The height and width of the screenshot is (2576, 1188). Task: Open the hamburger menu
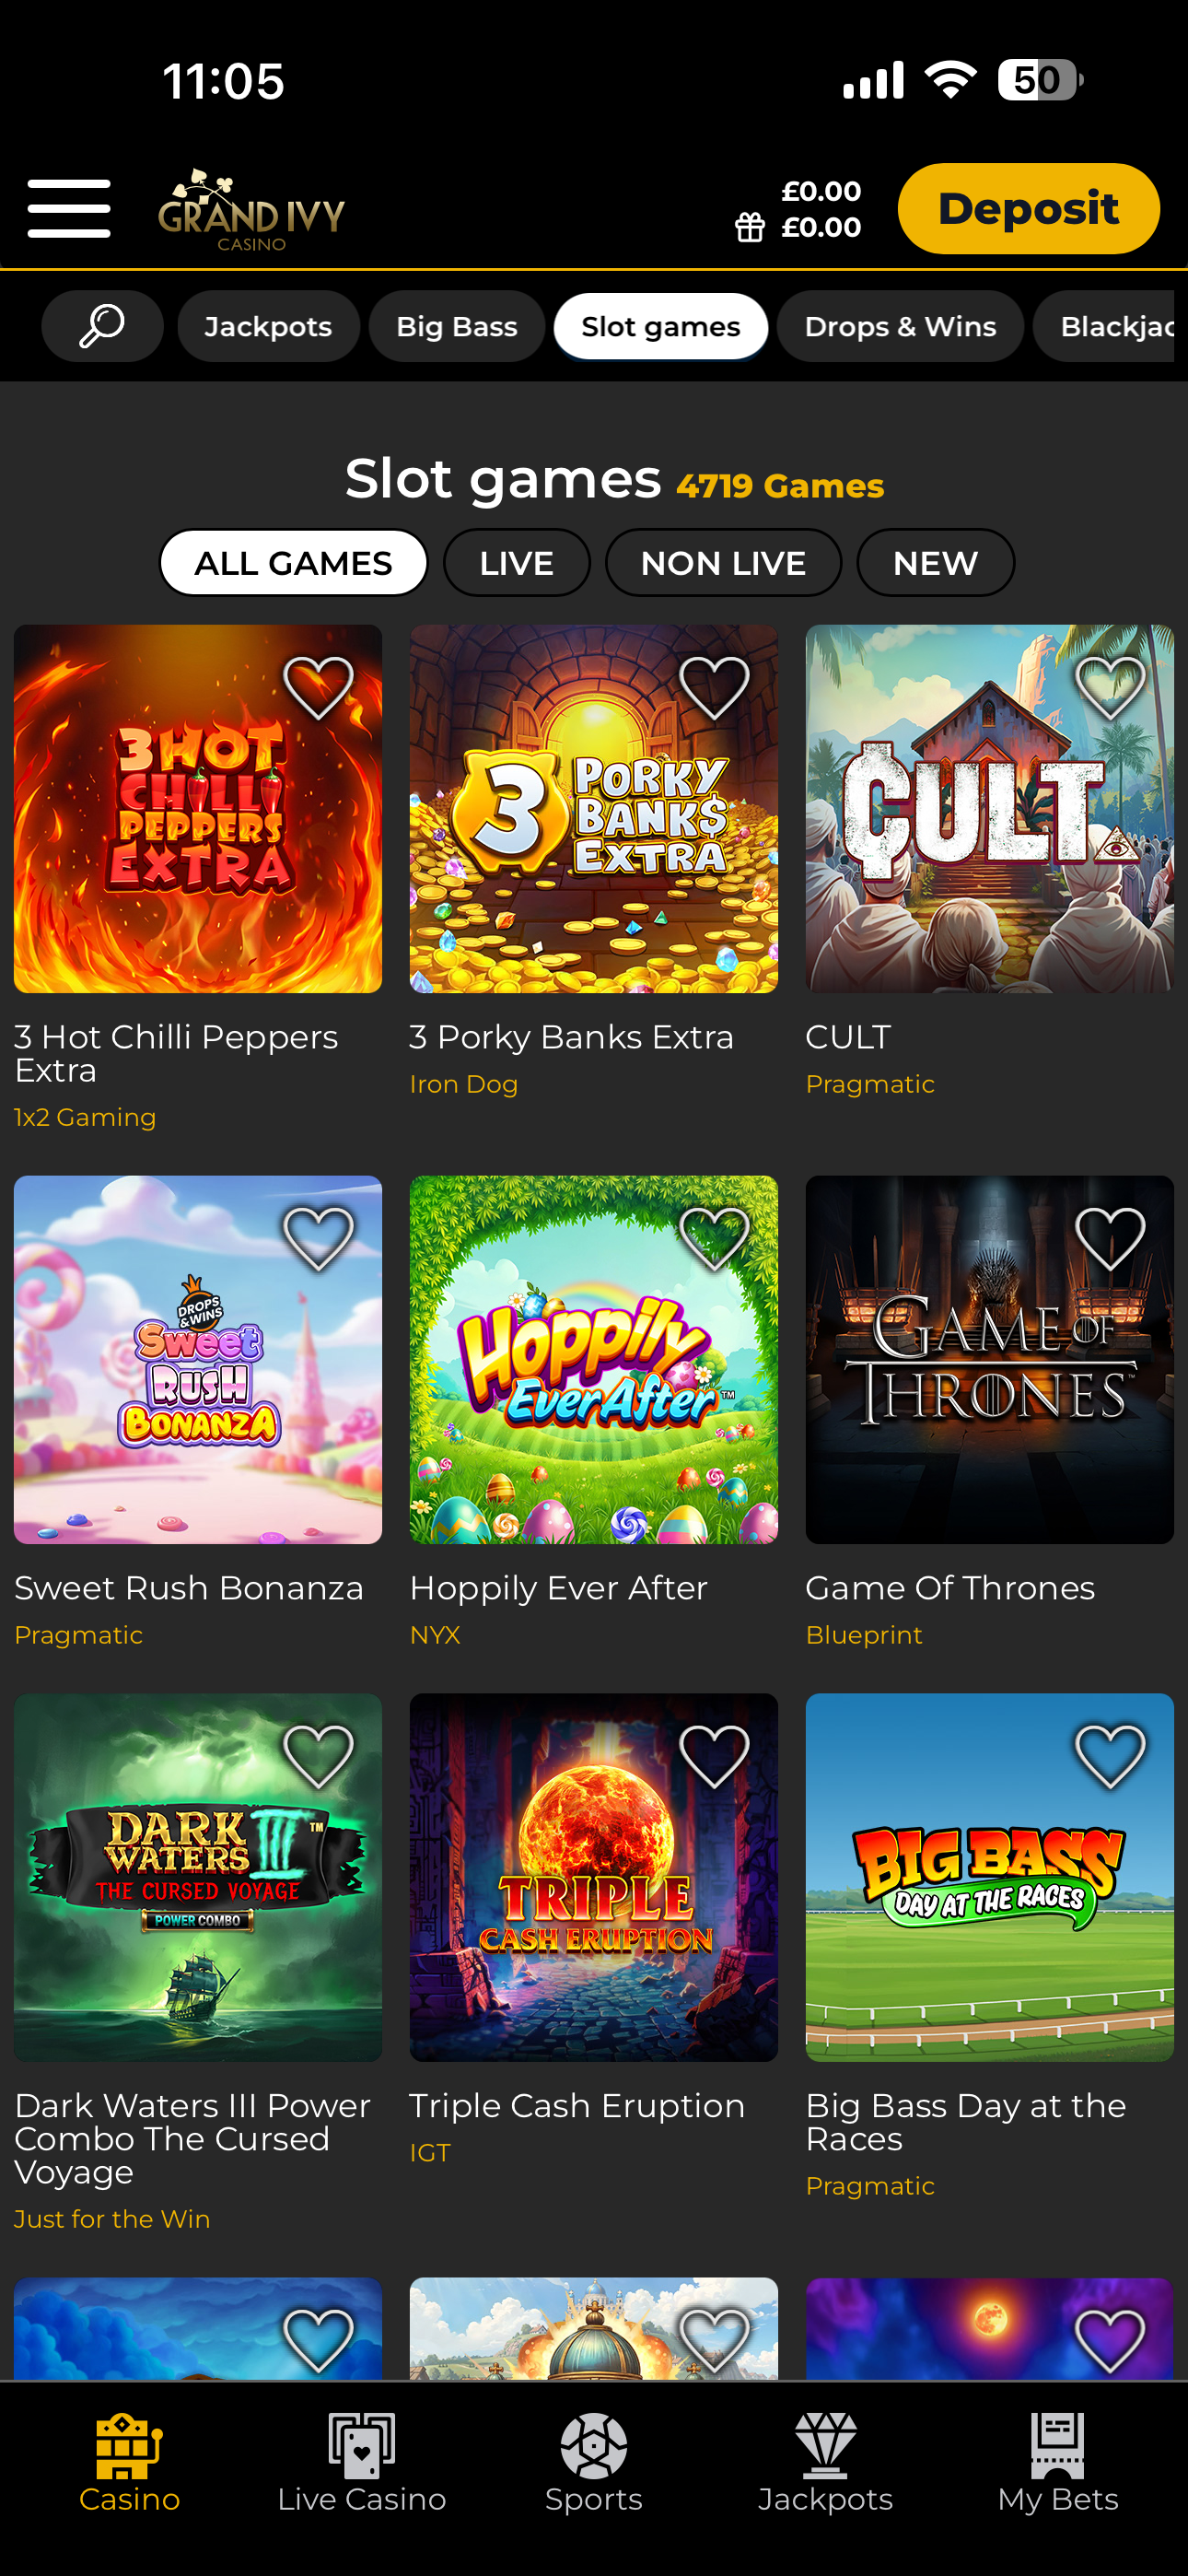69,208
